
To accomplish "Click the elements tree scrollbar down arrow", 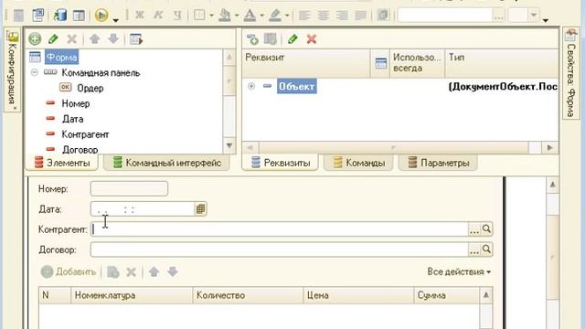I will click(x=229, y=145).
